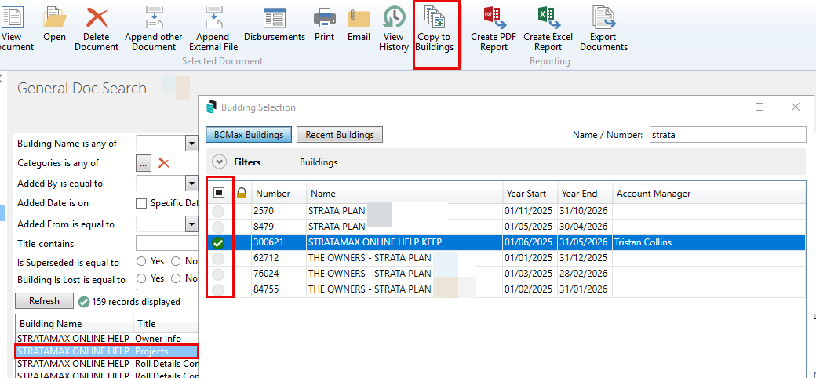The width and height of the screenshot is (816, 378).
Task: Sort by Account Manager column header
Action: (x=709, y=194)
